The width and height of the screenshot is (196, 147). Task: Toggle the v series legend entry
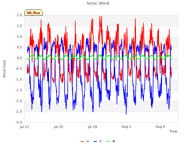(x=97, y=141)
